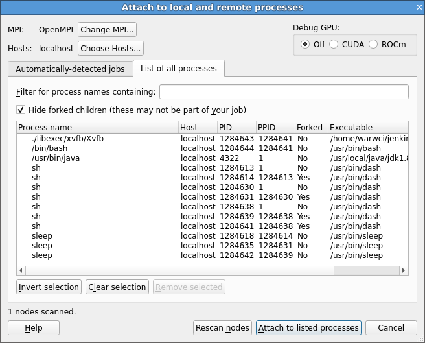Switch to List of all processes tab

point(179,68)
